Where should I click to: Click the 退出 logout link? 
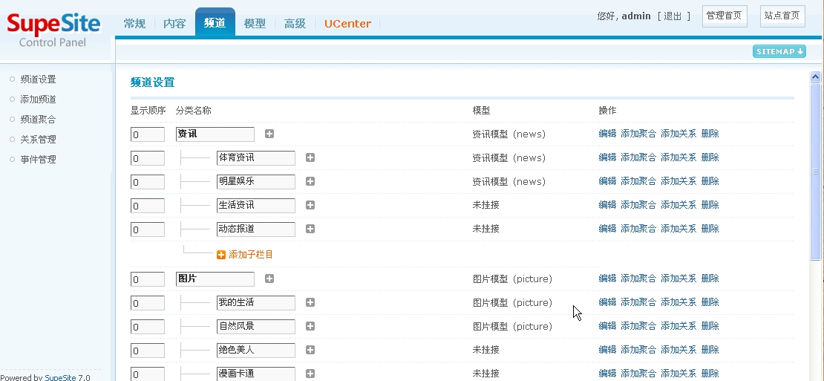[673, 16]
